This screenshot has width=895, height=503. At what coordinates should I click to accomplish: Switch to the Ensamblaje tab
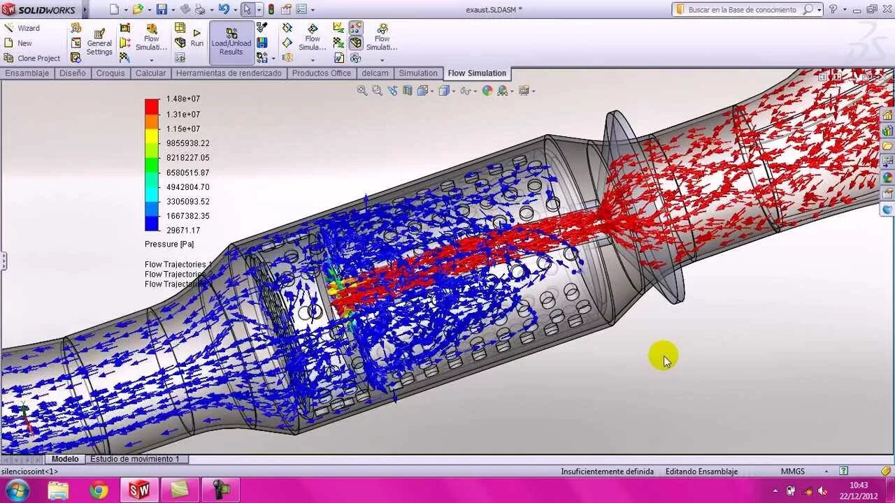point(27,73)
